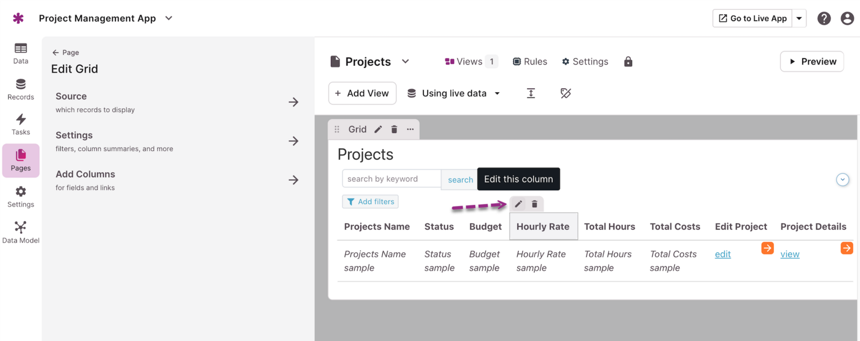860x341 pixels.
Task: Delete the Hourly Rate column with trash icon
Action: 534,204
